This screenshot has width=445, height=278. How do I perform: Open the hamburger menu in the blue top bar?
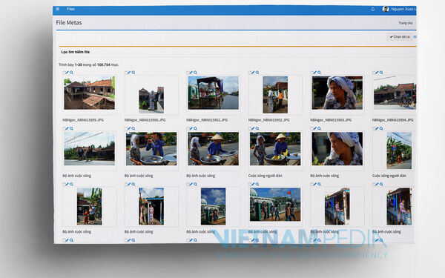58,9
